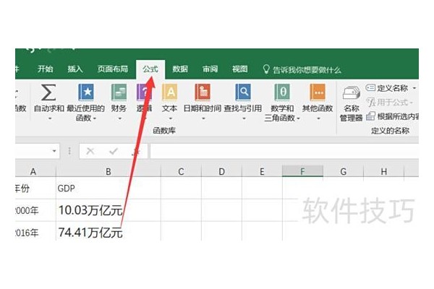Viewport: 434px width, 289px height.
Task: Click the 2000年 cell
Action: click(x=35, y=210)
